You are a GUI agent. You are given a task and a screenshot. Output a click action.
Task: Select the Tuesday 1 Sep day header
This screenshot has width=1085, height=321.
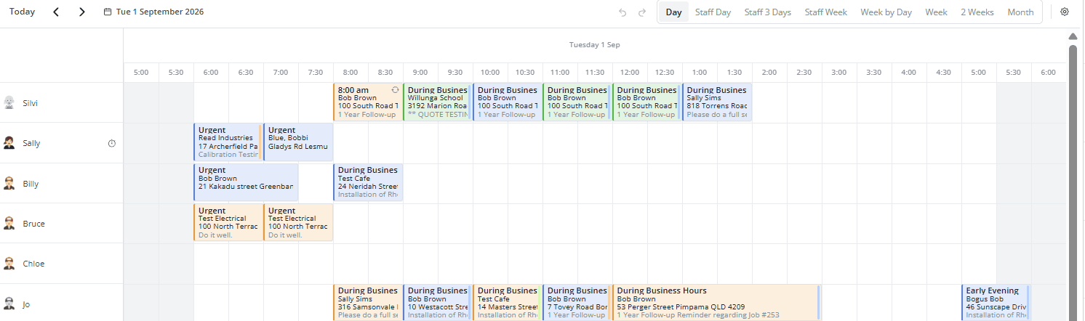[594, 45]
